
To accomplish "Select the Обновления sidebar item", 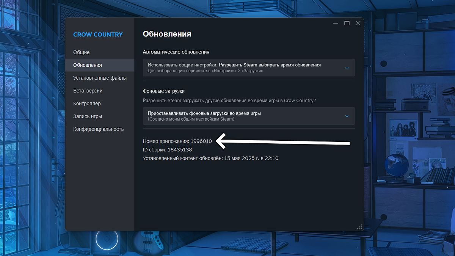I will [x=99, y=65].
